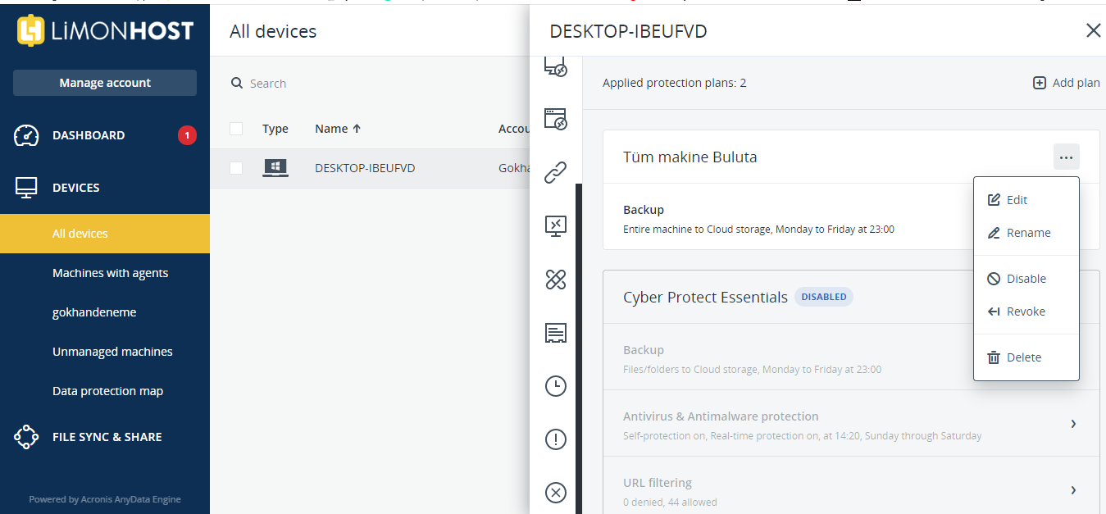Click the 'All devices' page heading
1106x514 pixels.
[273, 31]
